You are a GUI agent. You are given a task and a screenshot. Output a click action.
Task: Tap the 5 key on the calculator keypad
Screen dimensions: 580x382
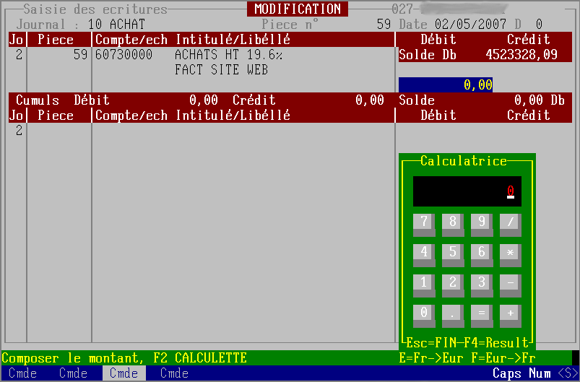(x=452, y=252)
